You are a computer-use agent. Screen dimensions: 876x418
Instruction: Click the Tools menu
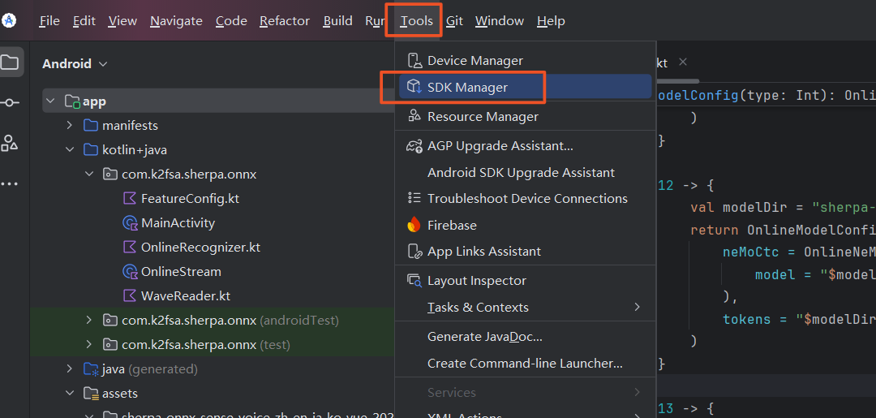416,21
